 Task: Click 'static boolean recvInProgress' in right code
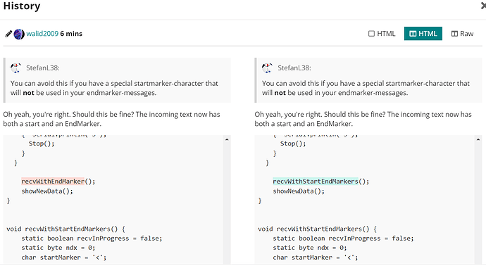point(343,239)
